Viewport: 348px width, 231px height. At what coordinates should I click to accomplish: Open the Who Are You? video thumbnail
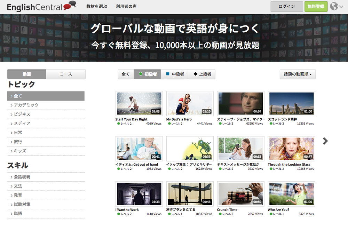292,194
